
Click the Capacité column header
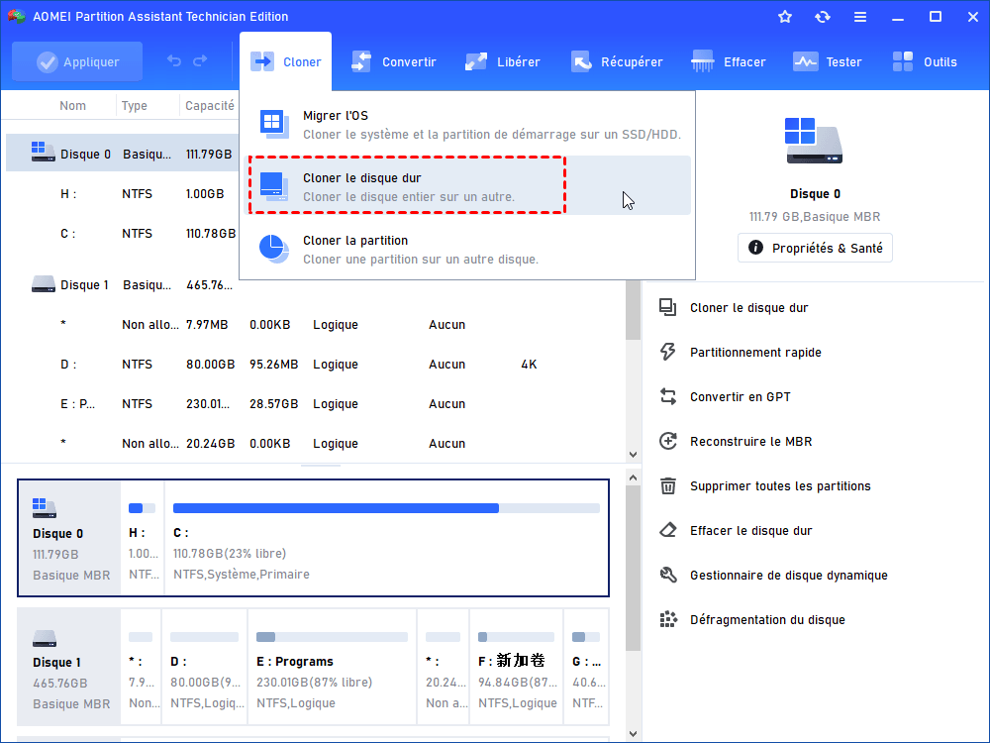pos(209,106)
